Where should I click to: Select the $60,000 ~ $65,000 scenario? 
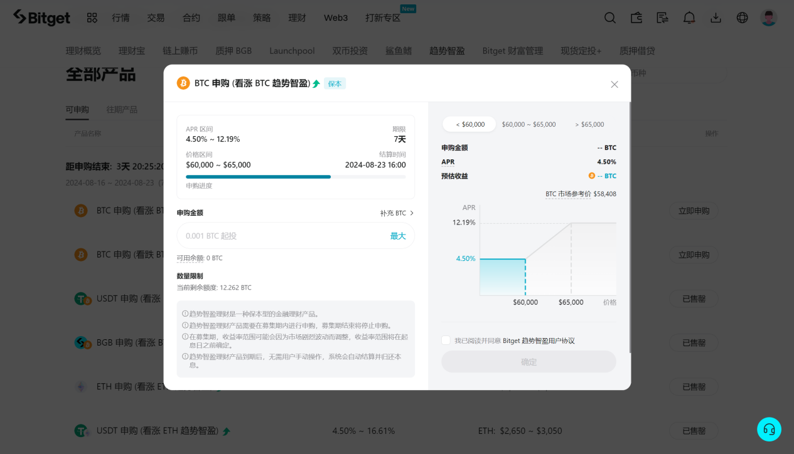click(x=528, y=124)
